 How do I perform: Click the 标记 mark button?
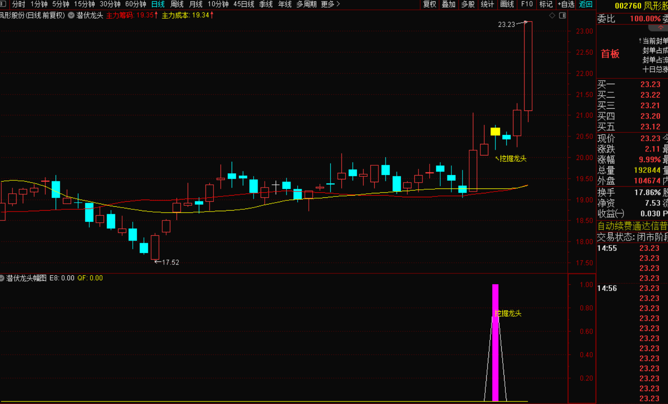pyautogui.click(x=546, y=4)
